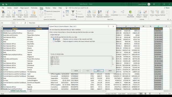Open Queries & Connections pane
The width and height of the screenshot is (172, 97).
pyautogui.click(x=52, y=11)
